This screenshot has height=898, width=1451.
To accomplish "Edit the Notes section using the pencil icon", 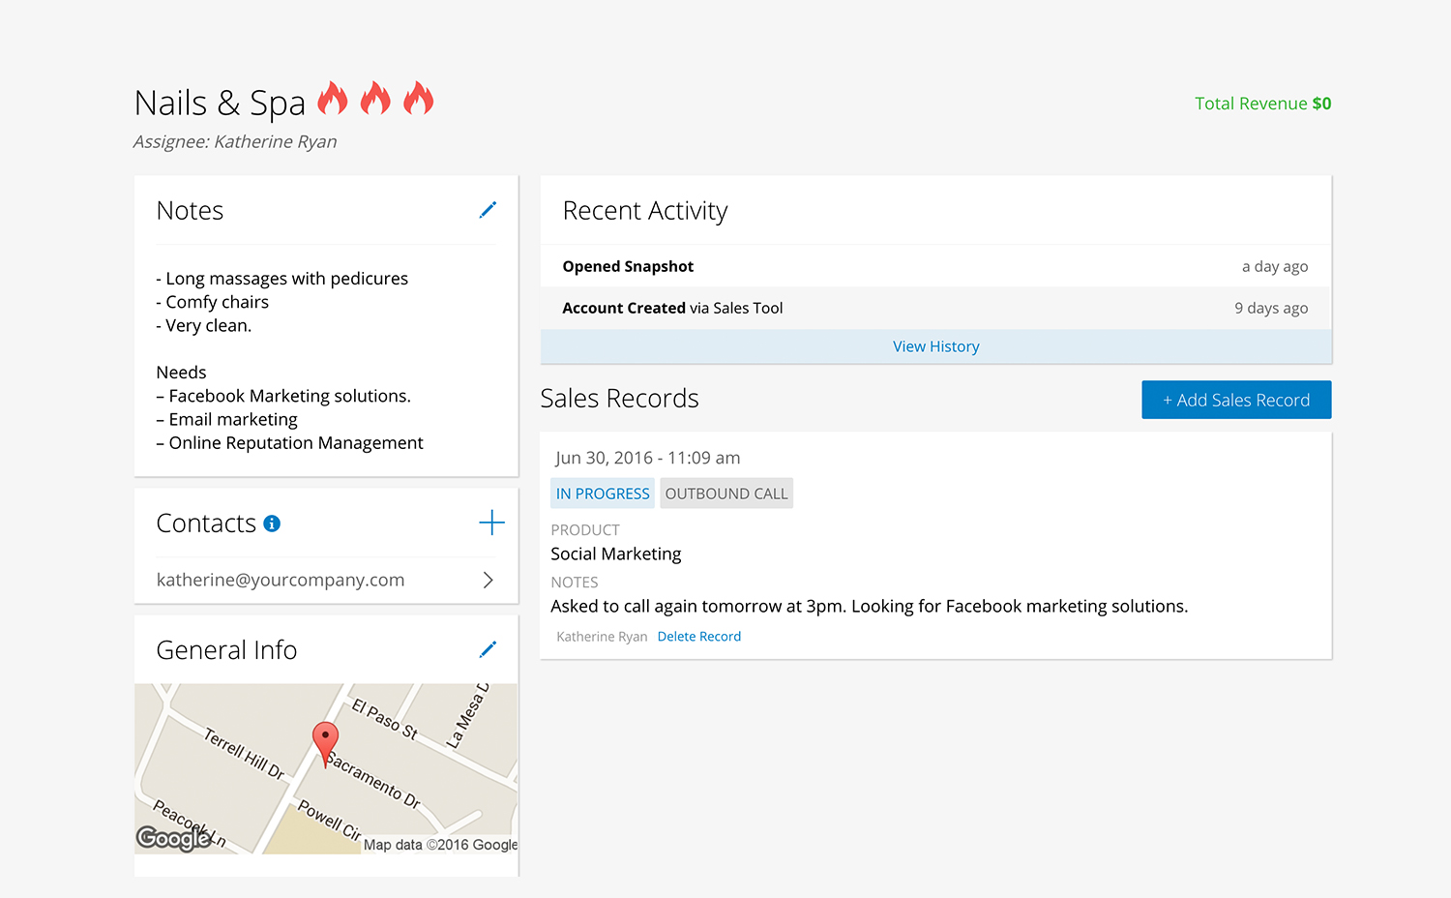I will [489, 209].
